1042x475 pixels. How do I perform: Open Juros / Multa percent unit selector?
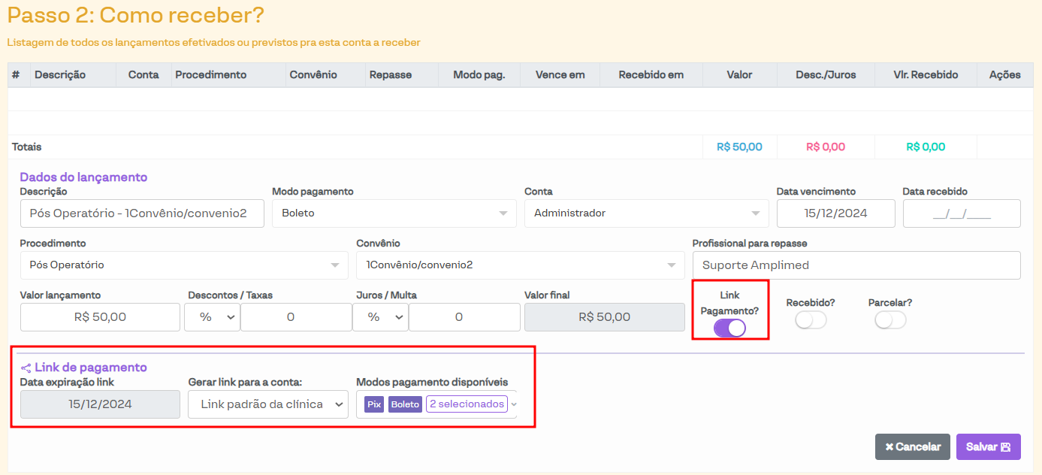pos(381,317)
